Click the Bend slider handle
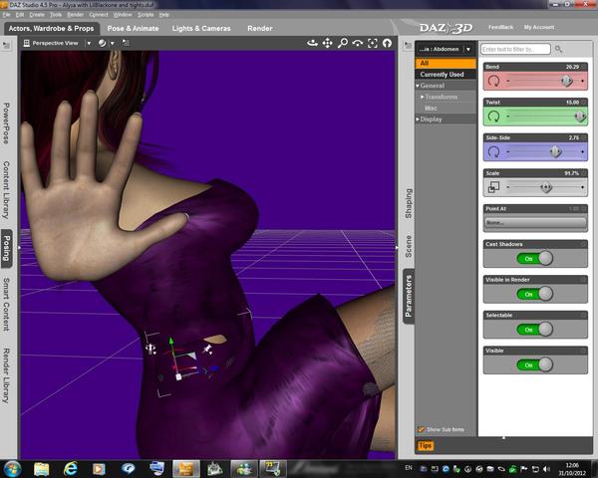This screenshot has height=478, width=598. pos(567,81)
